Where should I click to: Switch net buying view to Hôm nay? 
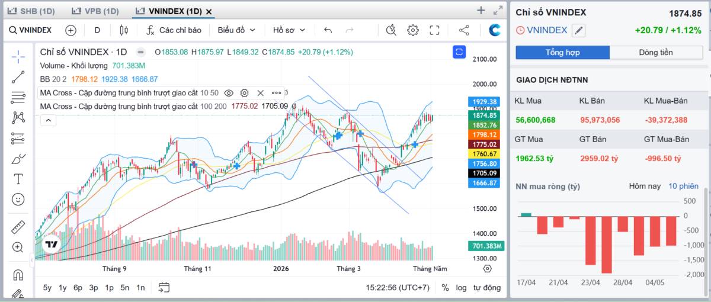coord(645,186)
